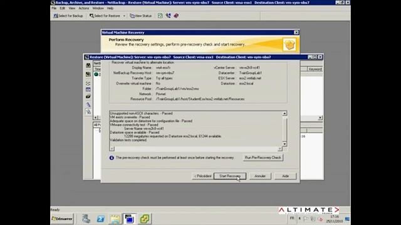Click 'Datastore space available - Passed' log line
The width and height of the screenshot is (401, 225).
pyautogui.click(x=135, y=132)
